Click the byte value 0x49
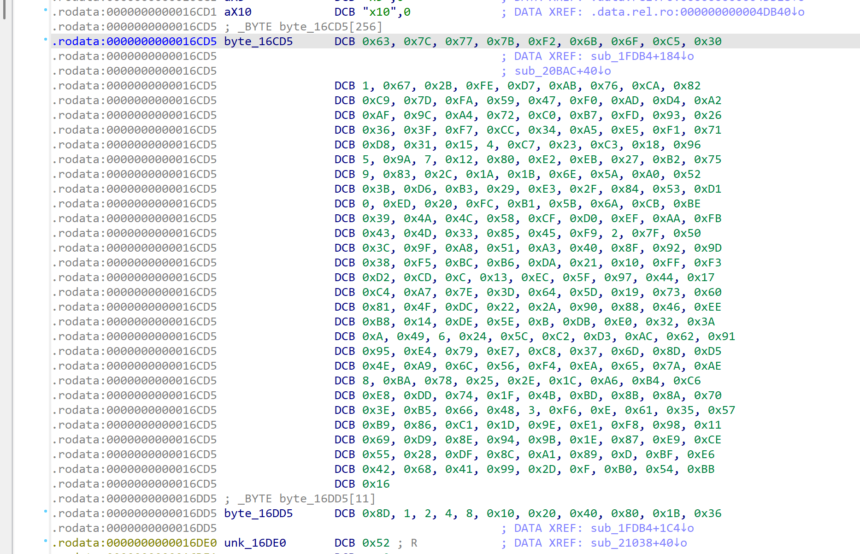Viewport: 860px width, 554px height. [x=411, y=336]
